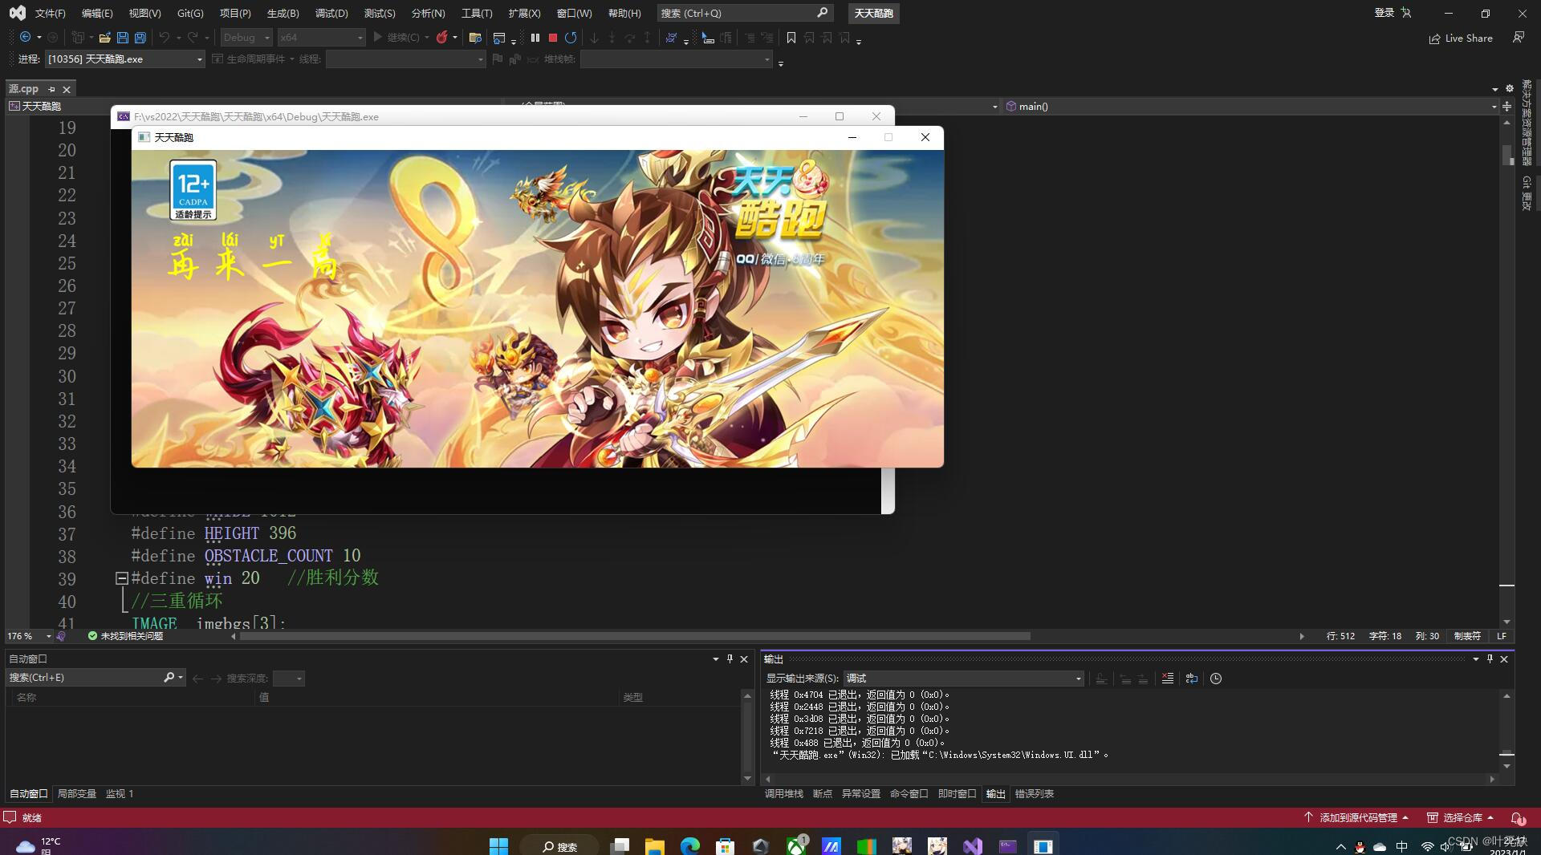Switch to the 错误列表 tab

1035,794
